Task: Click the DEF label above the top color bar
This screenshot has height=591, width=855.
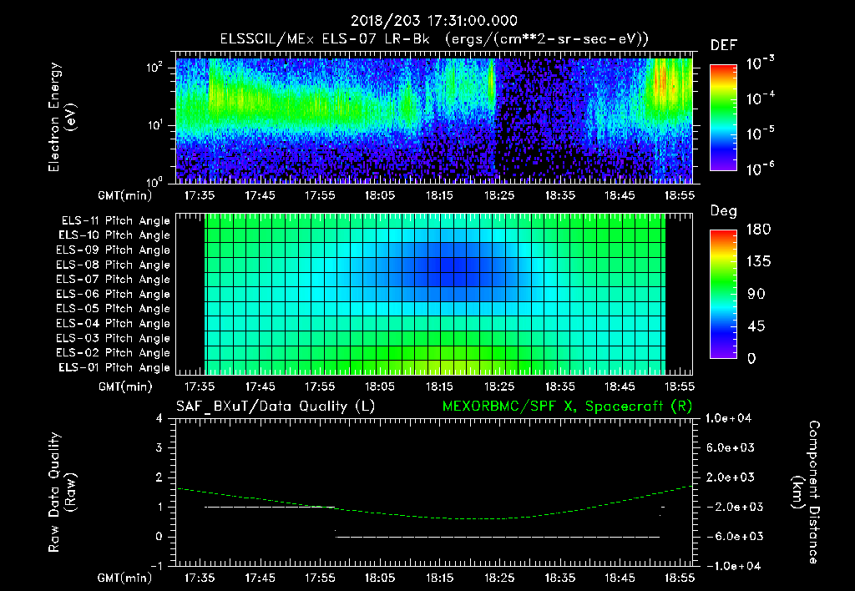Action: (724, 46)
